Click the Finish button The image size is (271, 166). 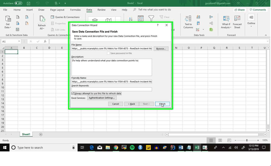pyautogui.click(x=162, y=104)
